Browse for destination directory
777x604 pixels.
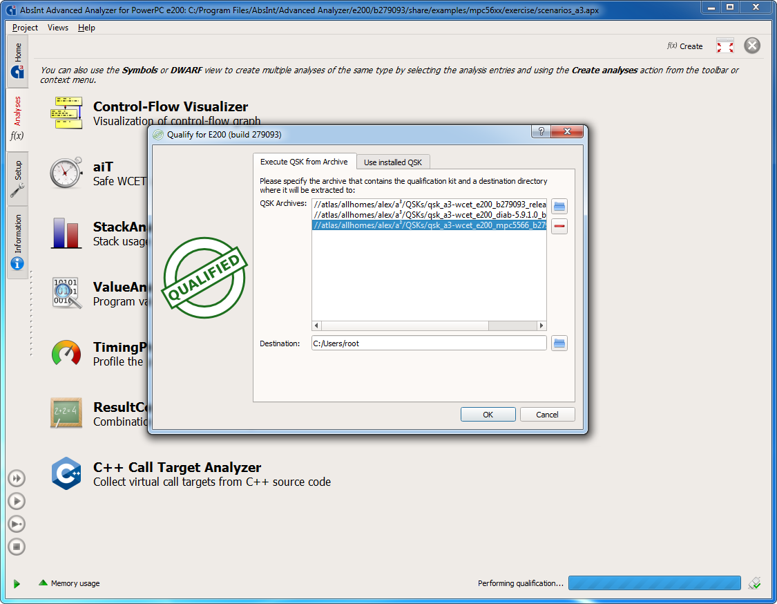pos(559,343)
